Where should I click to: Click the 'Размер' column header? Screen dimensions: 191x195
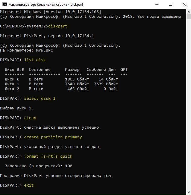(72, 70)
